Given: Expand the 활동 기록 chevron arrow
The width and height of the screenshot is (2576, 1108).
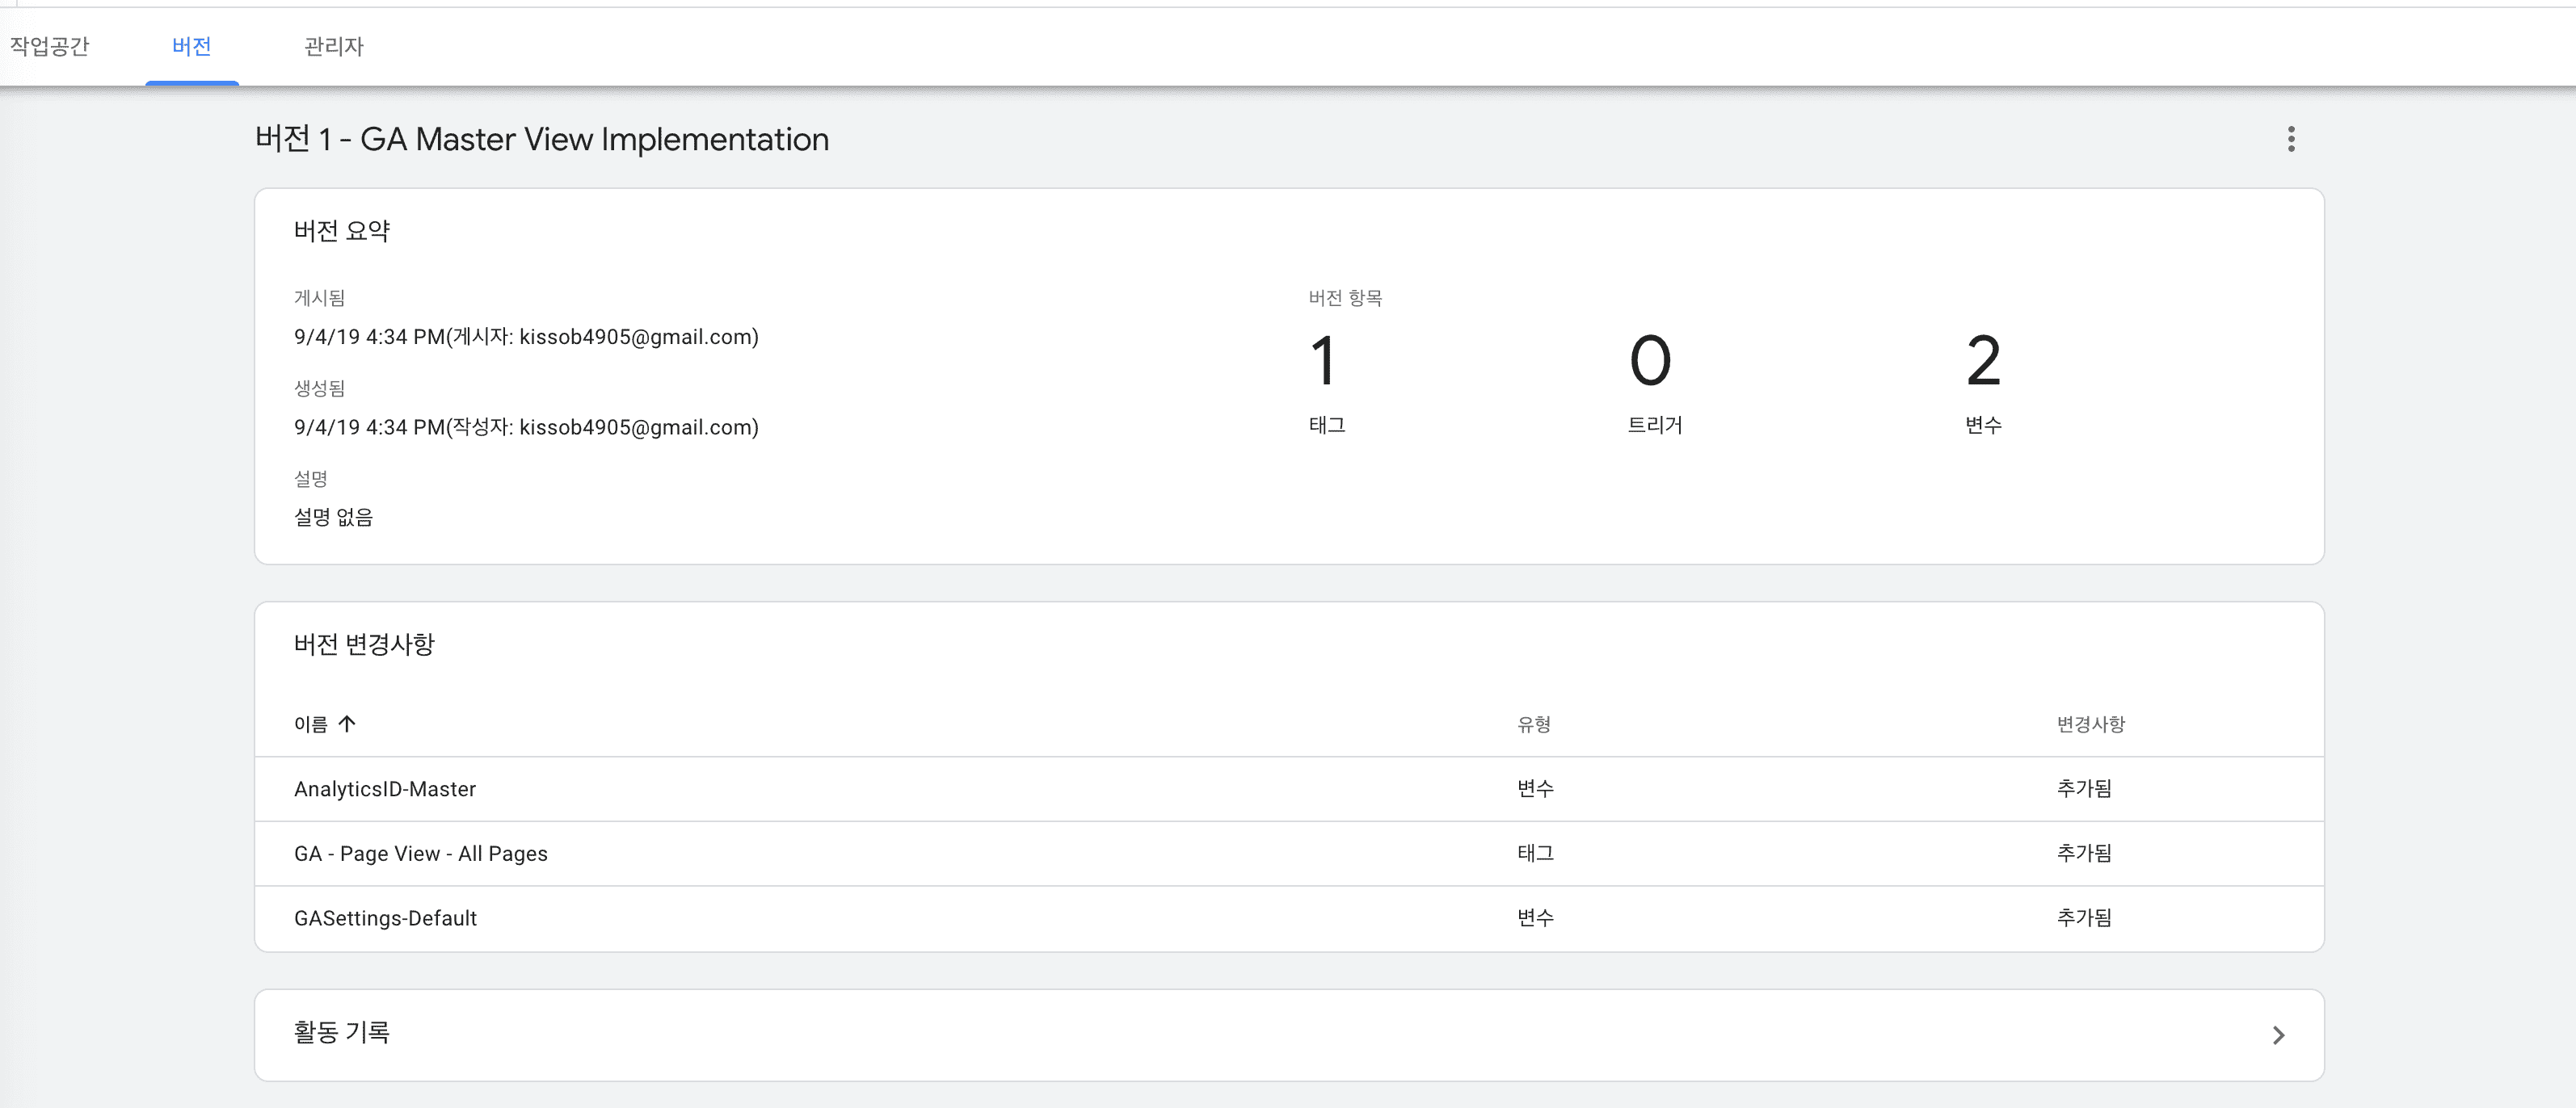Looking at the screenshot, I should (2277, 1035).
